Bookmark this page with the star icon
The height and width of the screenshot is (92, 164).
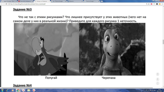(149, 4)
